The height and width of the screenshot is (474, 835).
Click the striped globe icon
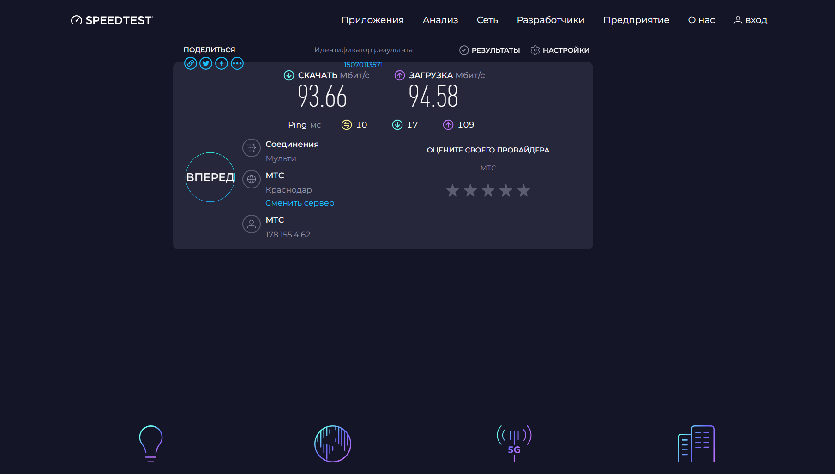[333, 444]
